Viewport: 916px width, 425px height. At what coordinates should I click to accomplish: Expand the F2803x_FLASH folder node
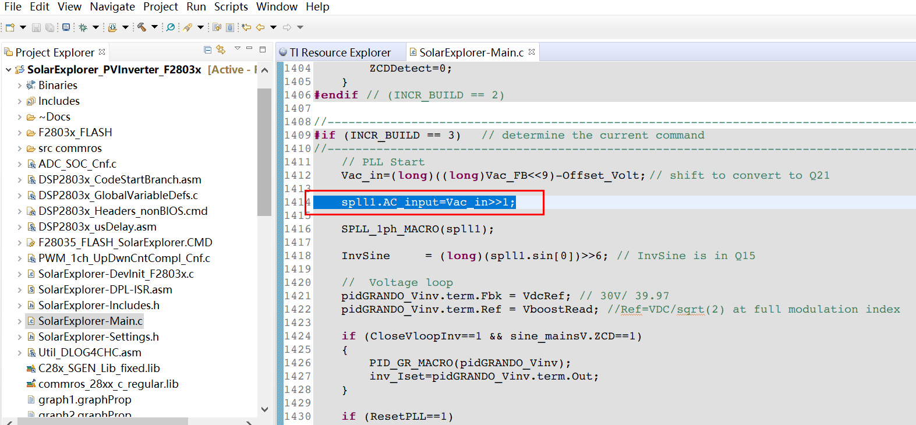click(x=20, y=133)
